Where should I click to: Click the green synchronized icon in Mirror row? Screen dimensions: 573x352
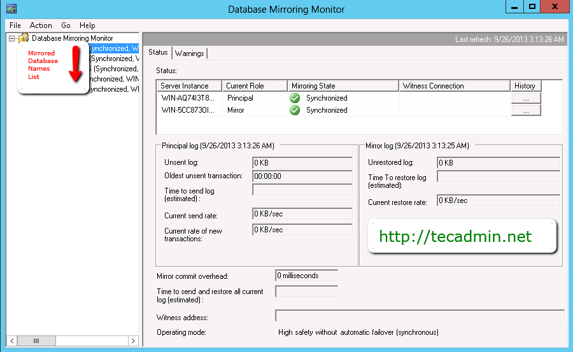click(295, 110)
